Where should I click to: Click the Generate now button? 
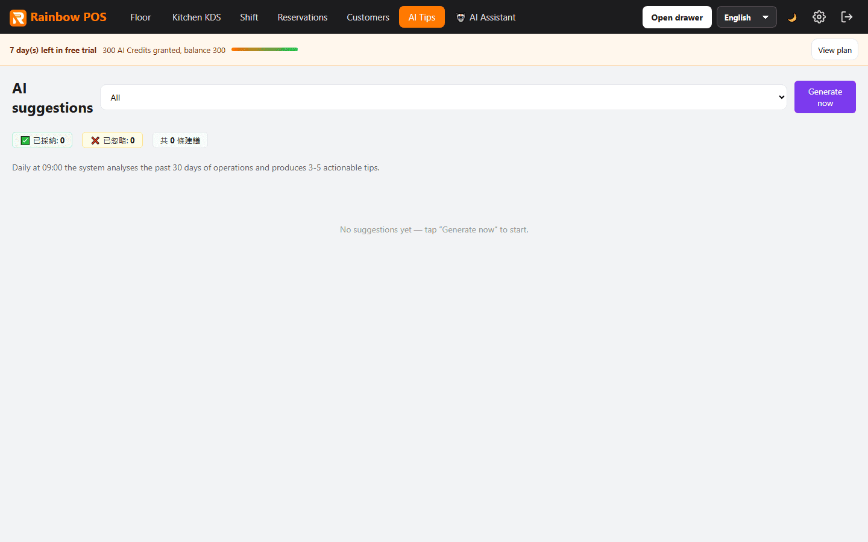(x=825, y=97)
